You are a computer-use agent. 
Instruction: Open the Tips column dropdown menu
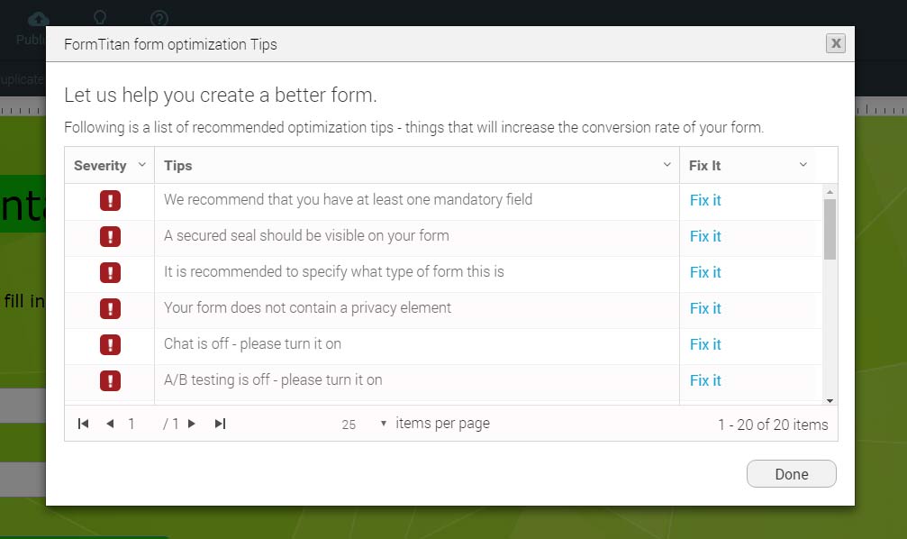667,165
